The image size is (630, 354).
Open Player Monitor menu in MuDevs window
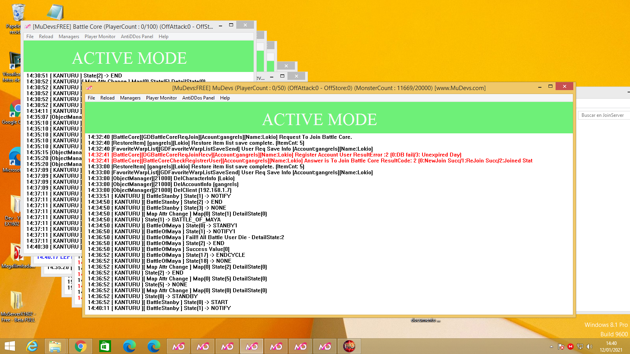pyautogui.click(x=161, y=98)
